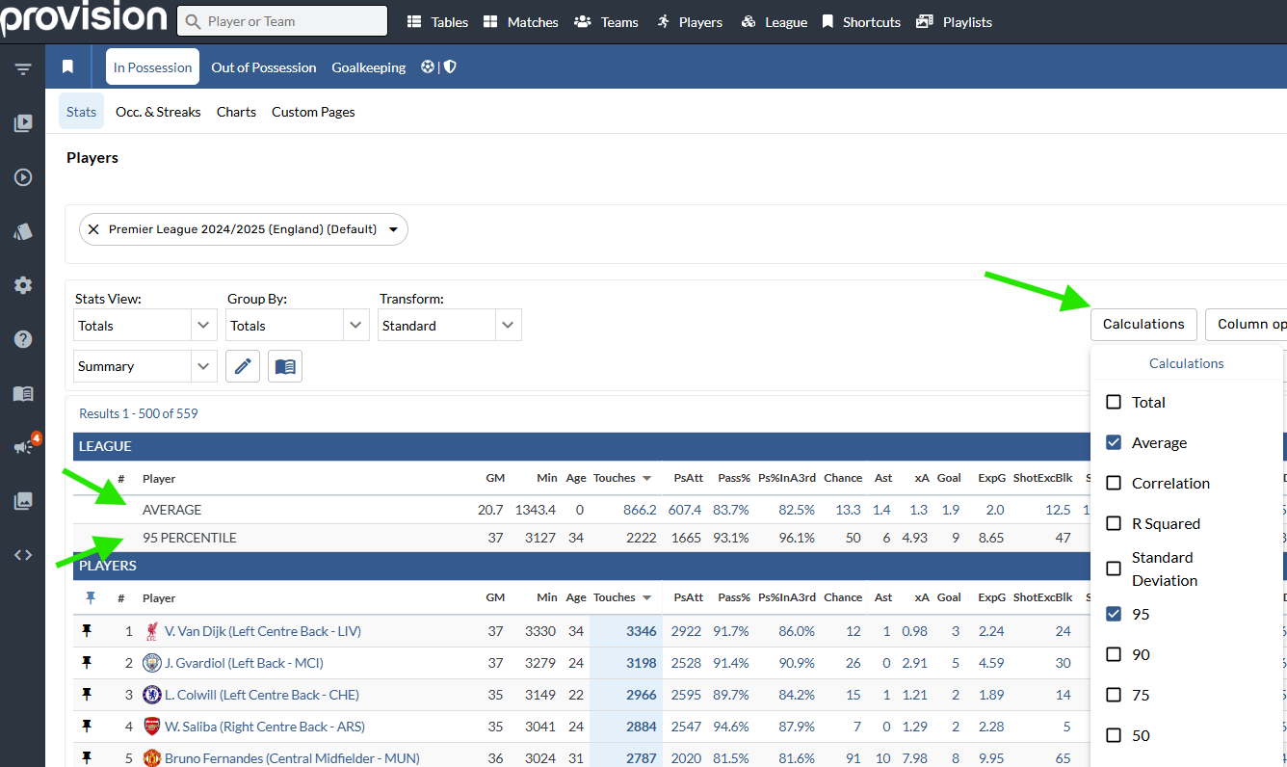
Task: Uncheck the 95 percentile checkbox
Action: click(x=1114, y=614)
